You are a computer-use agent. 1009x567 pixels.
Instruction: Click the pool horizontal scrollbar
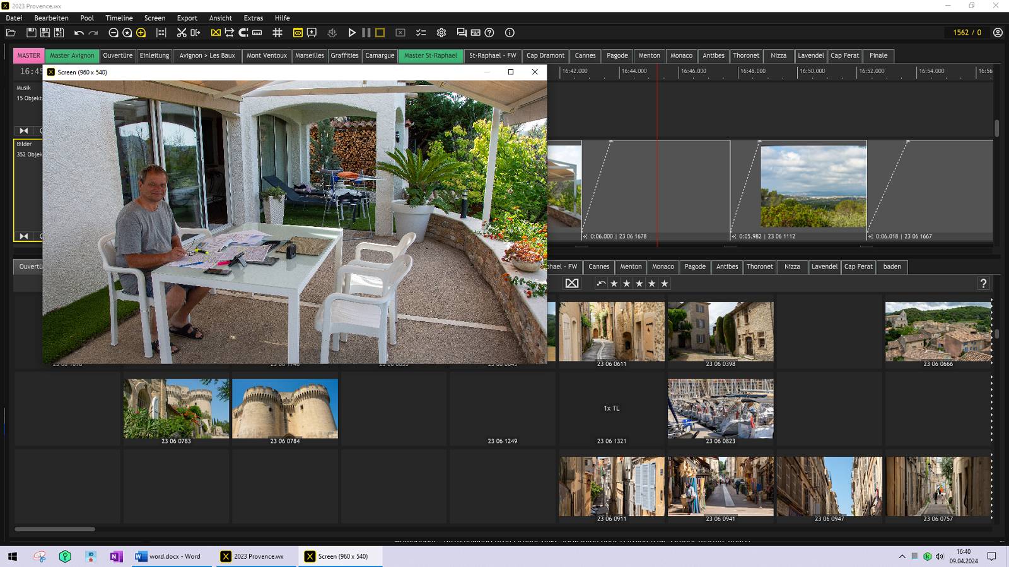pos(55,529)
